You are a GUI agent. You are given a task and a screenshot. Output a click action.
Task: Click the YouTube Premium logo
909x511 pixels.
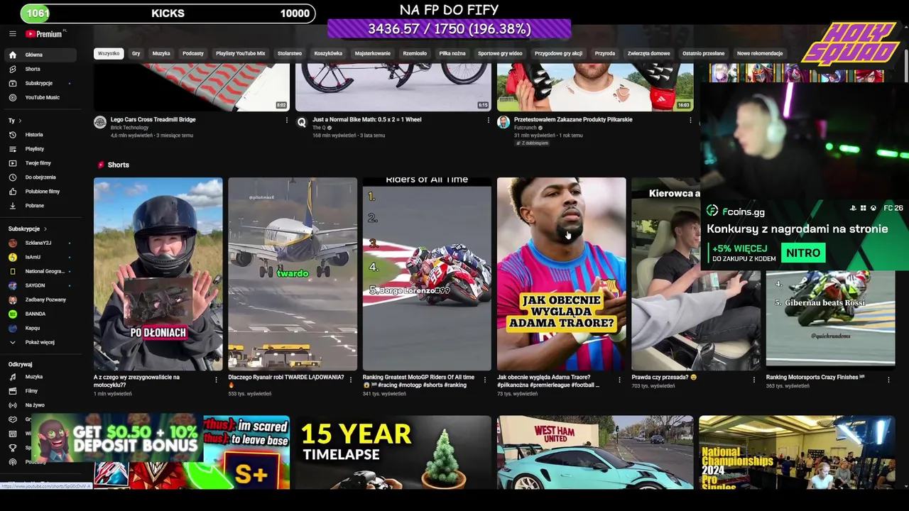45,34
